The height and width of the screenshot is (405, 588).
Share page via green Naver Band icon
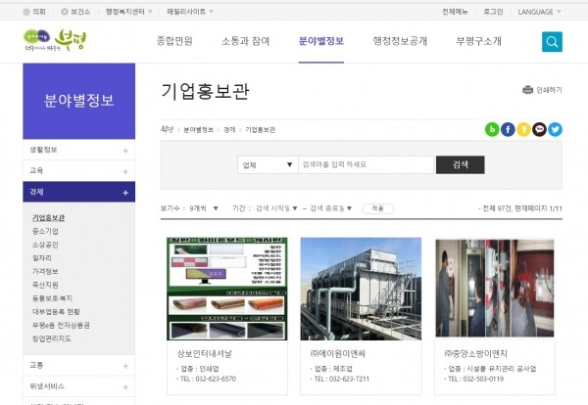pyautogui.click(x=492, y=129)
